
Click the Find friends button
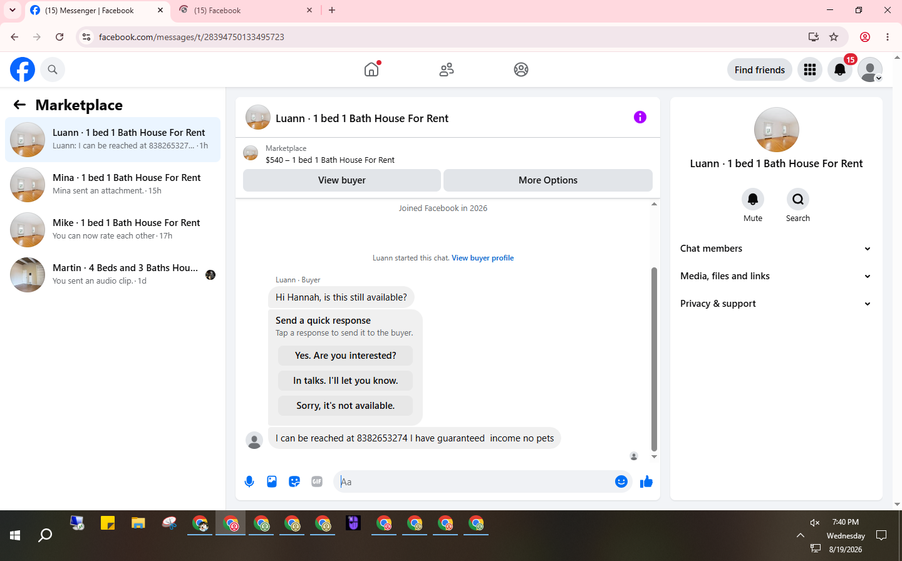pos(760,69)
